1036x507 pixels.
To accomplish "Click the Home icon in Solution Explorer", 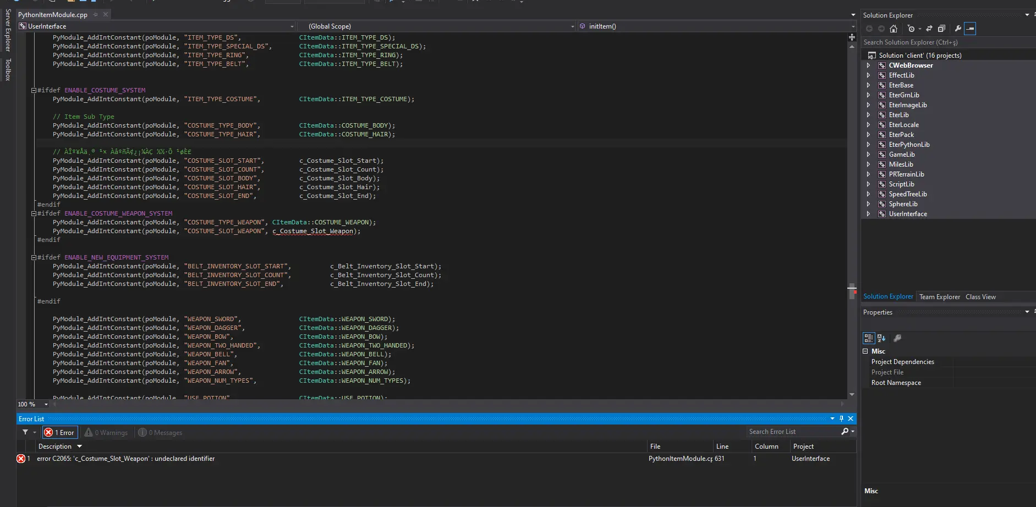I will (894, 29).
